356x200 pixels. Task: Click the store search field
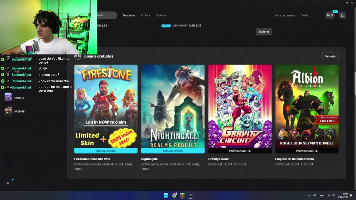(107, 15)
